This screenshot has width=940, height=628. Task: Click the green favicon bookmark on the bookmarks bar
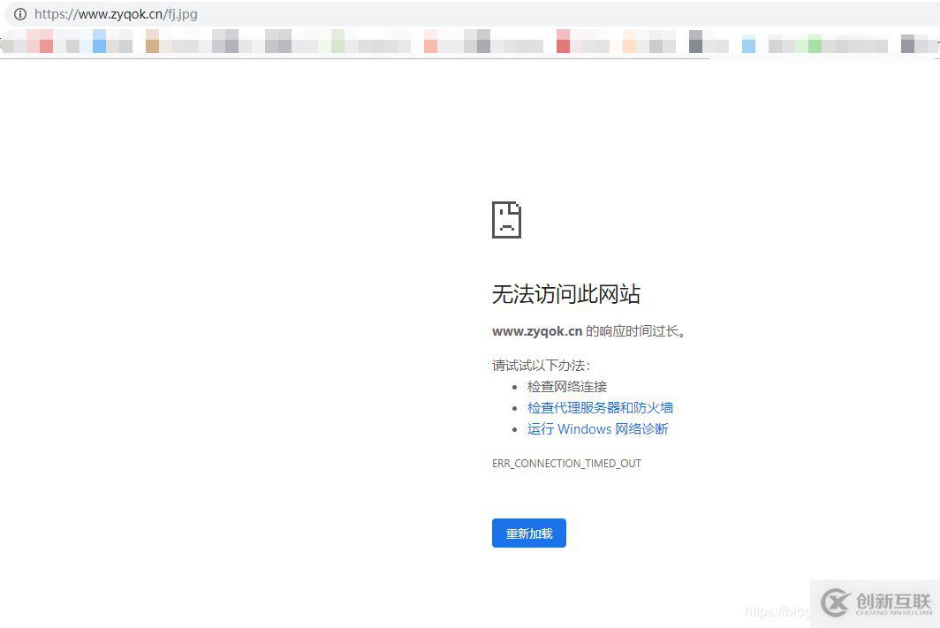pyautogui.click(x=815, y=42)
